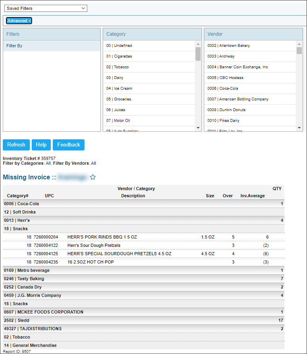Click the Category# column header

point(17,196)
